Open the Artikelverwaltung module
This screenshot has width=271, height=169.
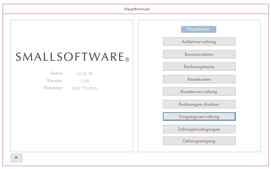click(x=199, y=42)
